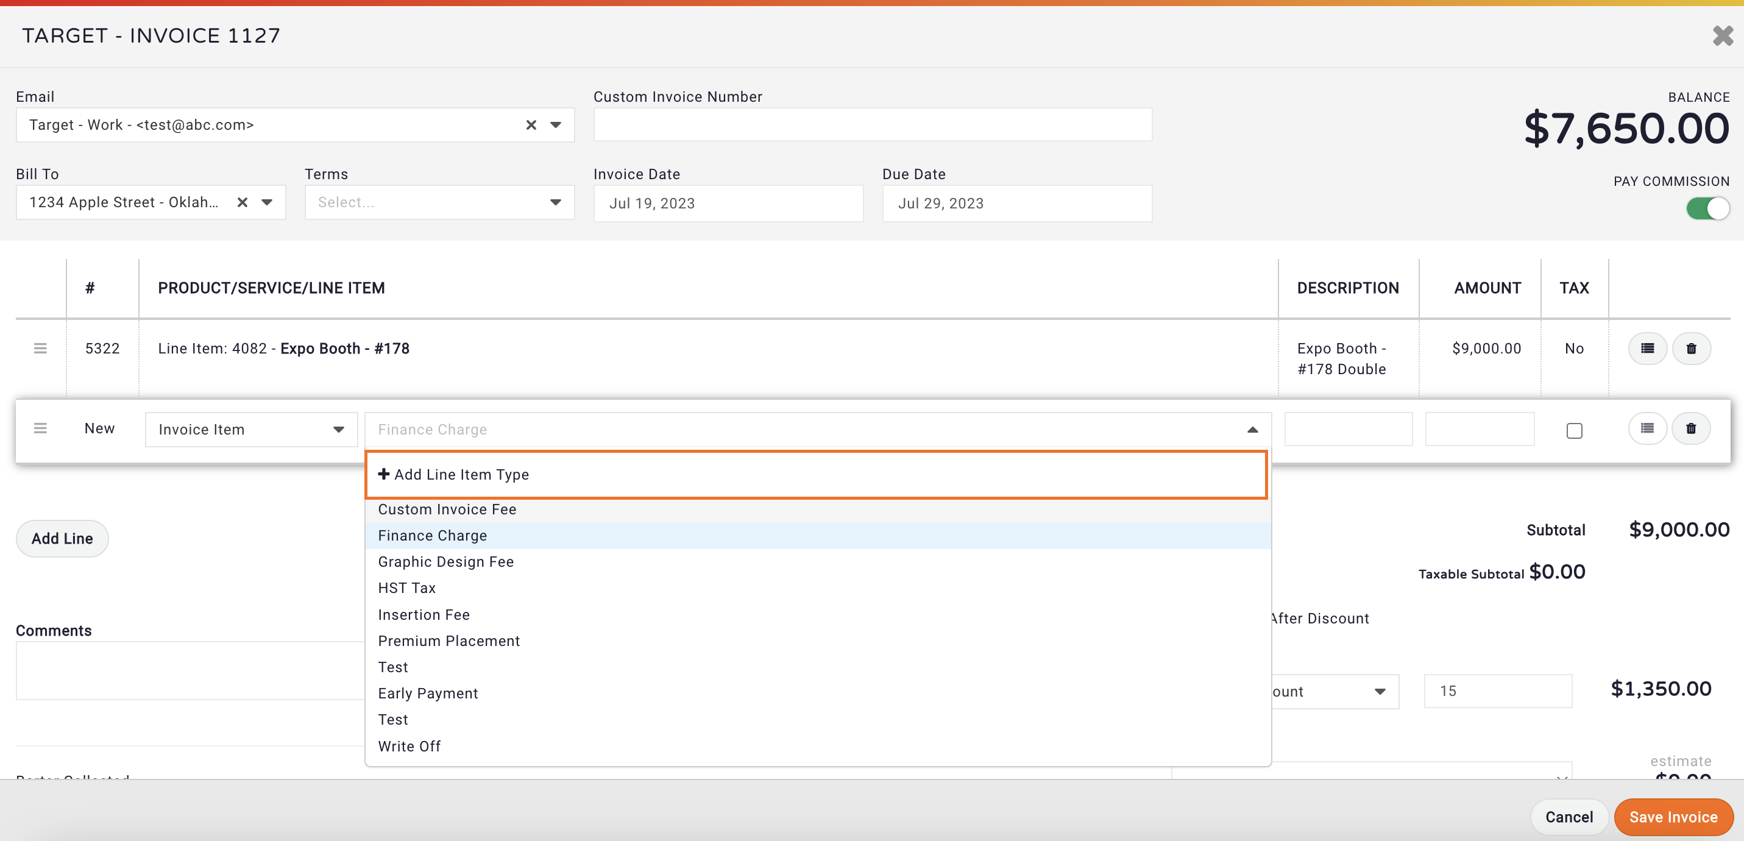Choose Add Line Item Type option
The image size is (1744, 841).
click(x=817, y=475)
